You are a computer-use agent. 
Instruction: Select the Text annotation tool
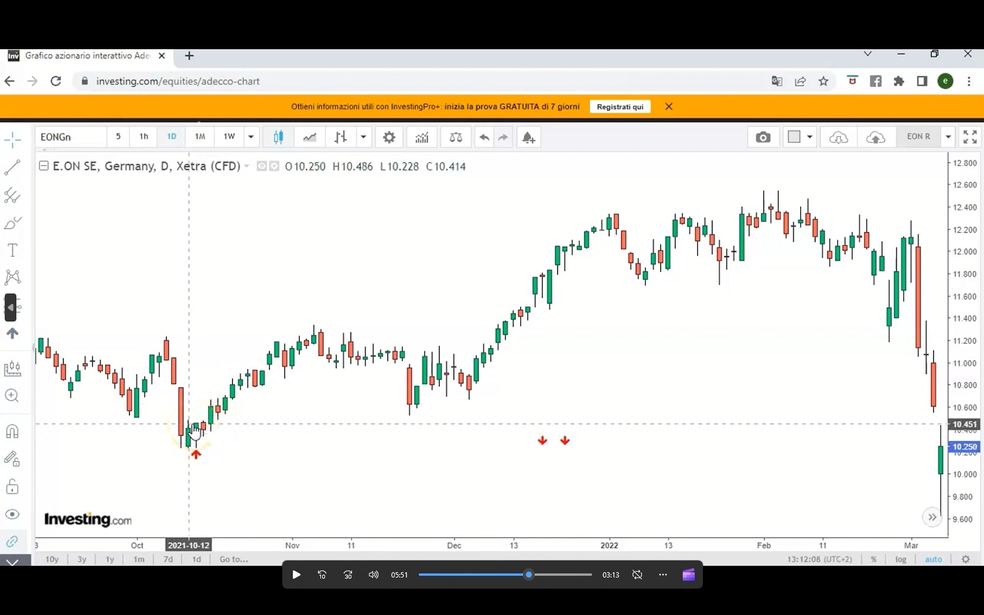click(12, 250)
